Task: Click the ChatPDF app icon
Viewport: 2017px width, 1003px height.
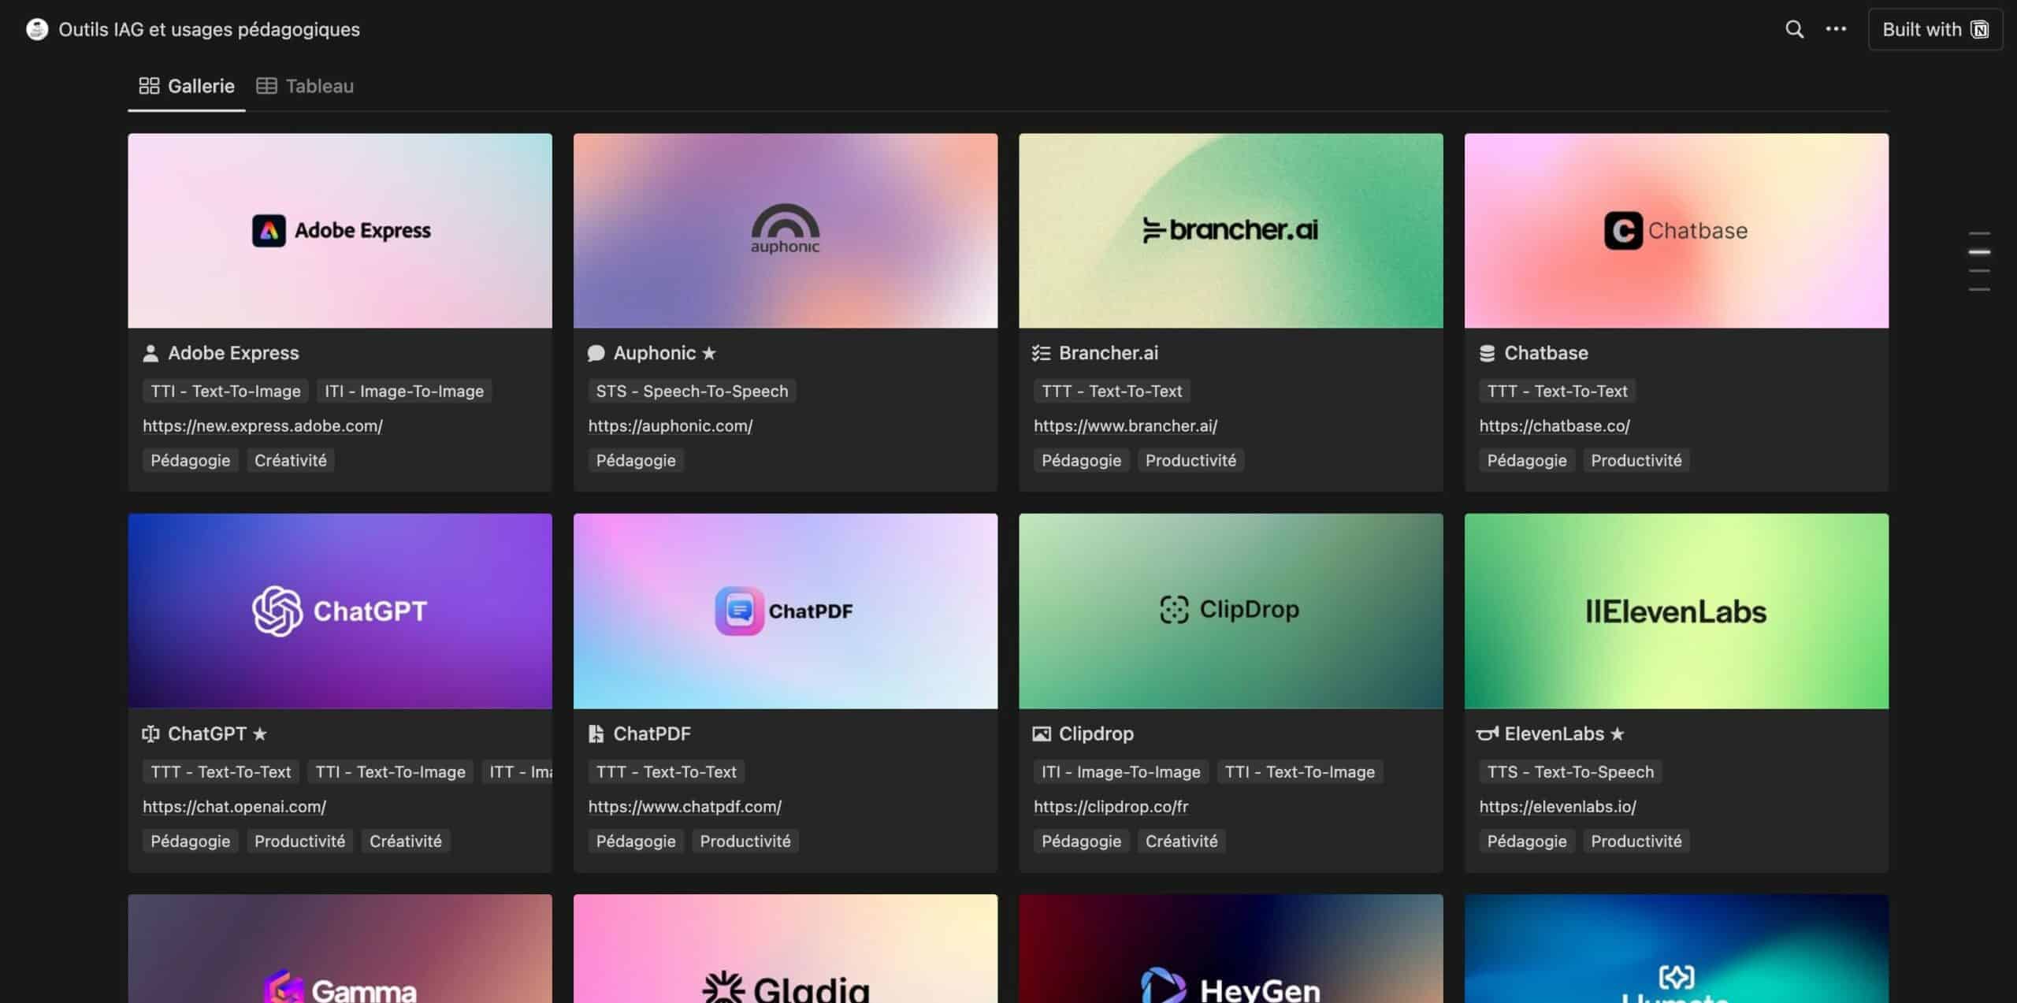Action: (x=740, y=611)
